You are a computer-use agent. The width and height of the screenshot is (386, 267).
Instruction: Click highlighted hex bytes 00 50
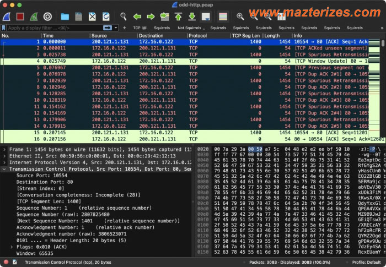(255, 149)
